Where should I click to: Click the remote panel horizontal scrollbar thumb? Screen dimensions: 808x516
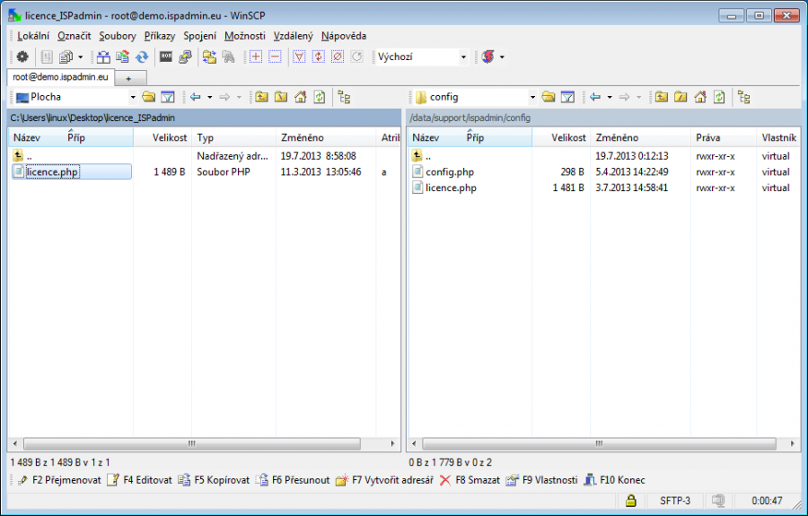click(600, 443)
